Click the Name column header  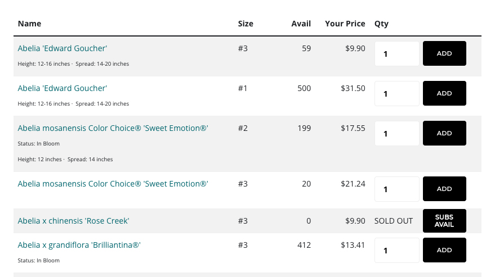pyautogui.click(x=29, y=24)
